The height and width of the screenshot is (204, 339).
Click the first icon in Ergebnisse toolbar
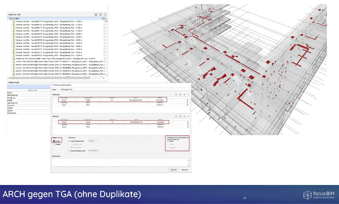pos(96,14)
